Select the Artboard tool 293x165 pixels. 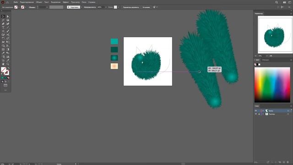point(3,60)
